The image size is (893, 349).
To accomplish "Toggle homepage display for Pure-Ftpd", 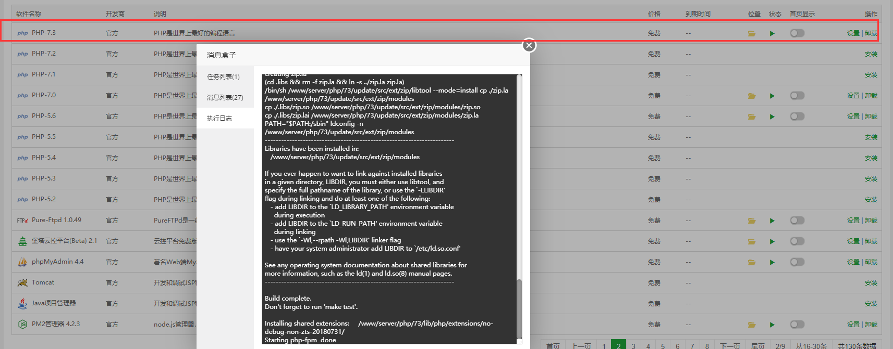I will click(797, 220).
